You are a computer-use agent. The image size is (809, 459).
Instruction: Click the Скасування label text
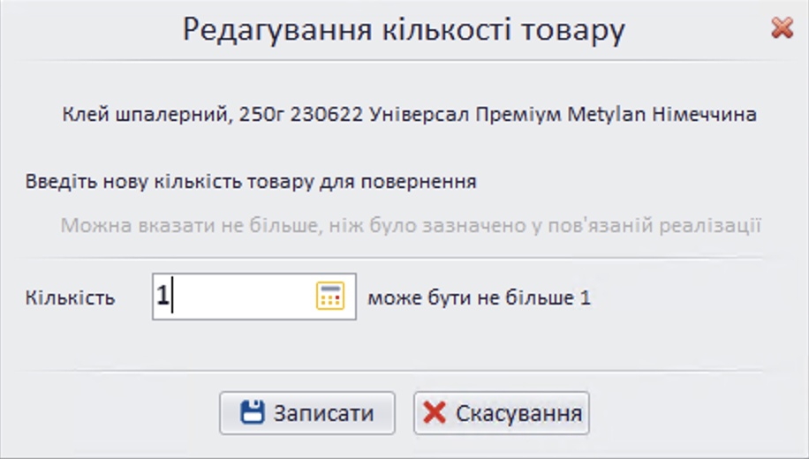click(518, 413)
